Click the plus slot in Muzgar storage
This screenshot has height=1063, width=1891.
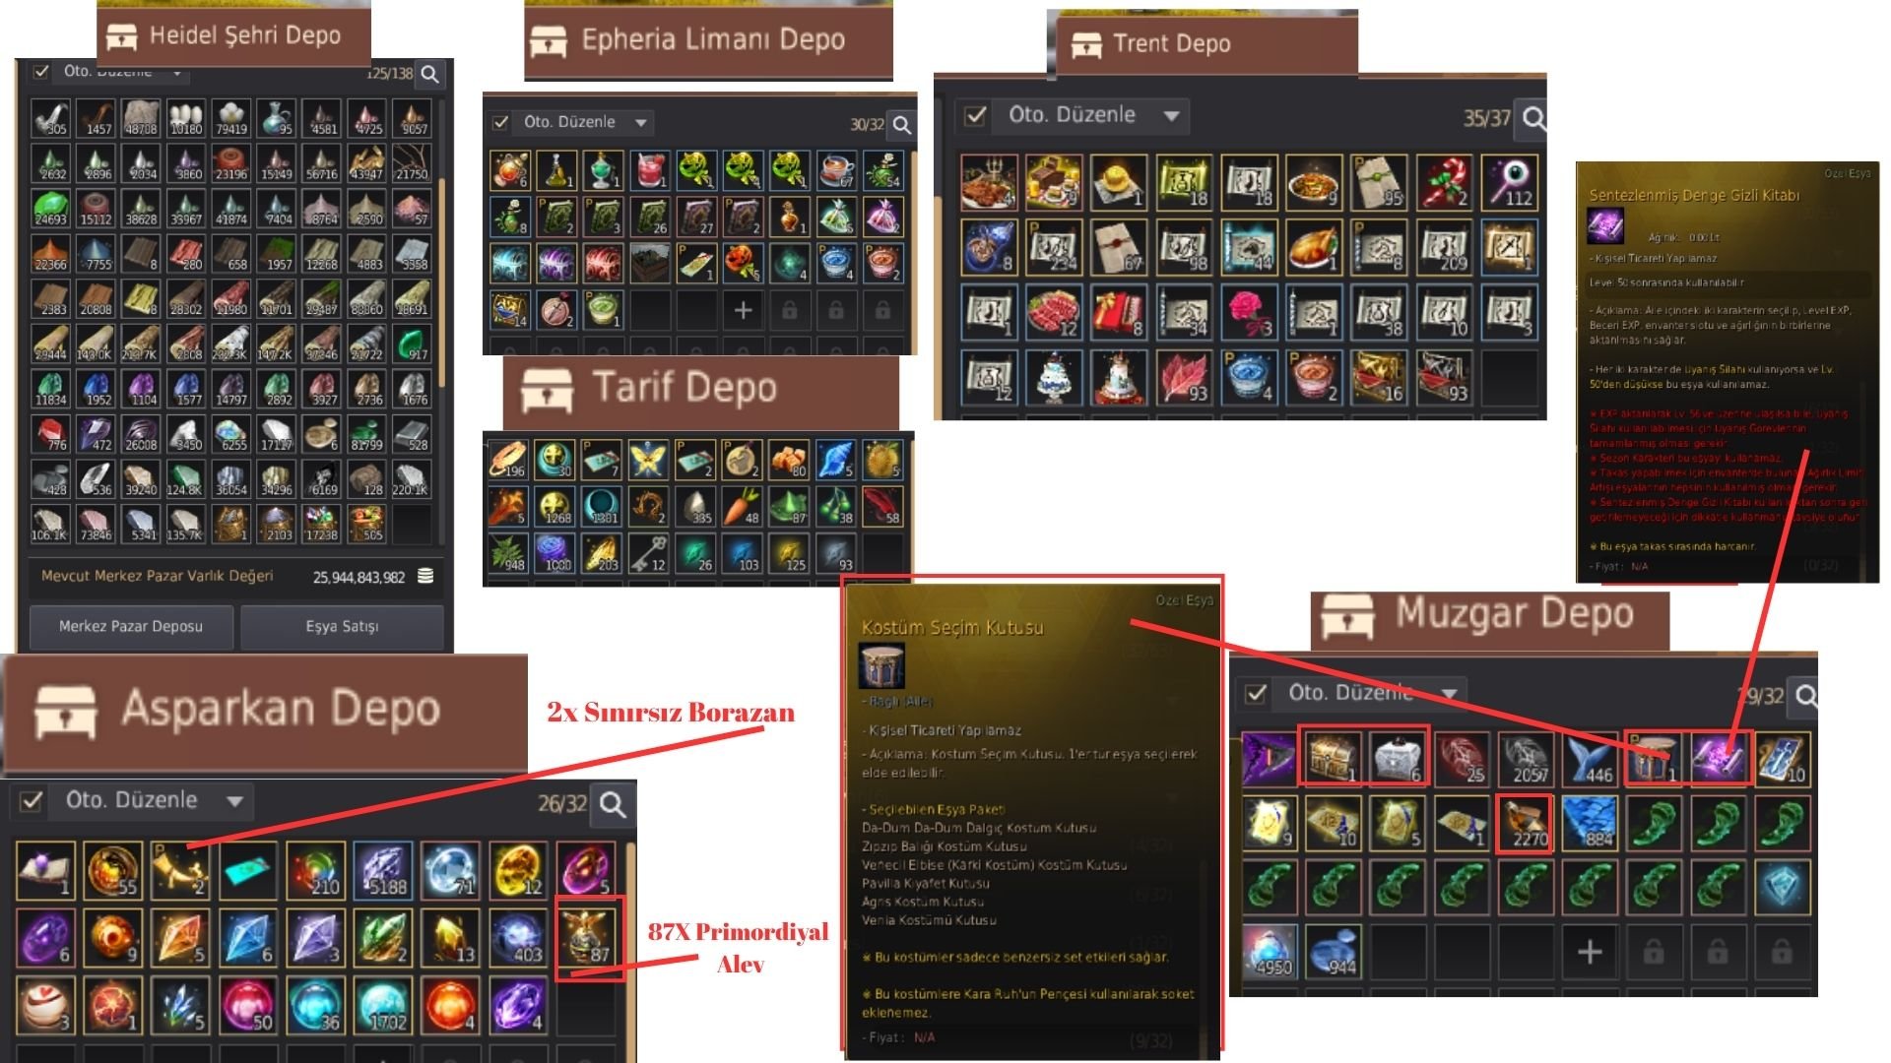click(x=1590, y=951)
